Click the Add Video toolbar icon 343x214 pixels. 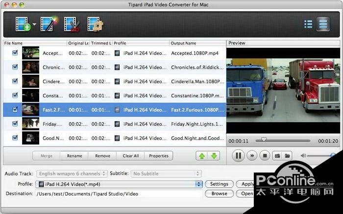pos(23,24)
